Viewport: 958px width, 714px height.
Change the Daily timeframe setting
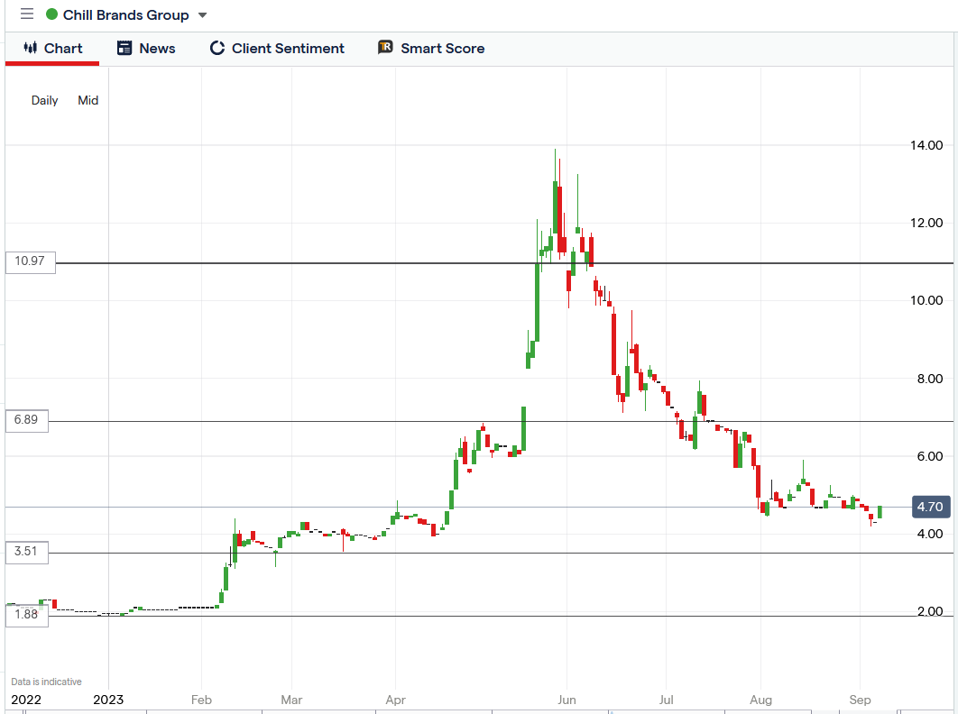pyautogui.click(x=44, y=100)
